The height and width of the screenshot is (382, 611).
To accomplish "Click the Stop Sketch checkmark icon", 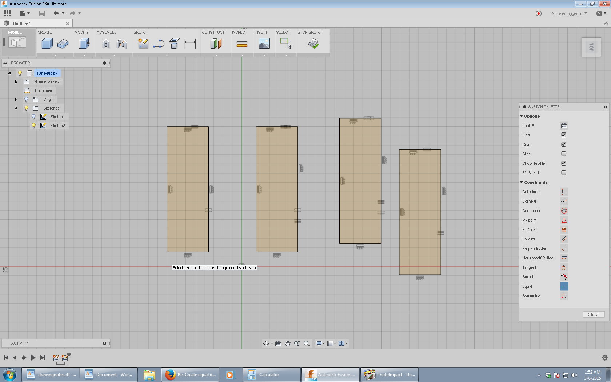I will [x=313, y=44].
